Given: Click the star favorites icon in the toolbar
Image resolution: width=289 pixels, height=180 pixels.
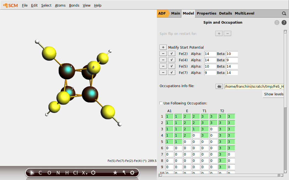Looking at the screenshot, I should [x=115, y=173].
